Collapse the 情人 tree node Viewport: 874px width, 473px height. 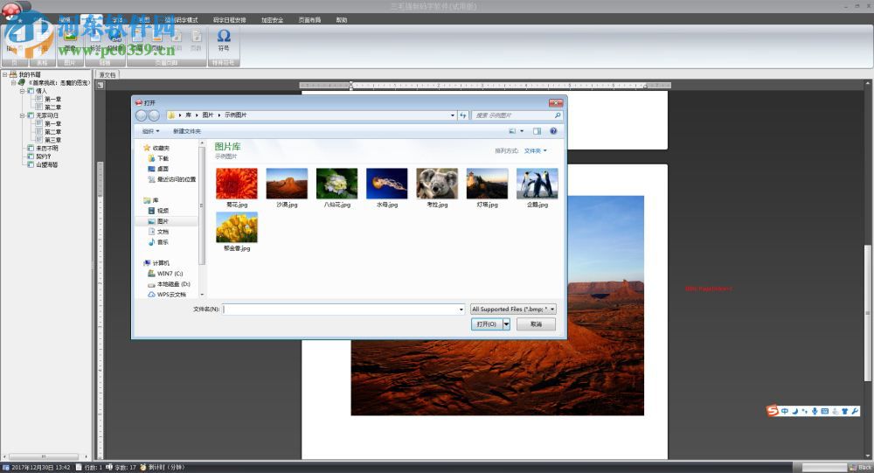pyautogui.click(x=23, y=91)
